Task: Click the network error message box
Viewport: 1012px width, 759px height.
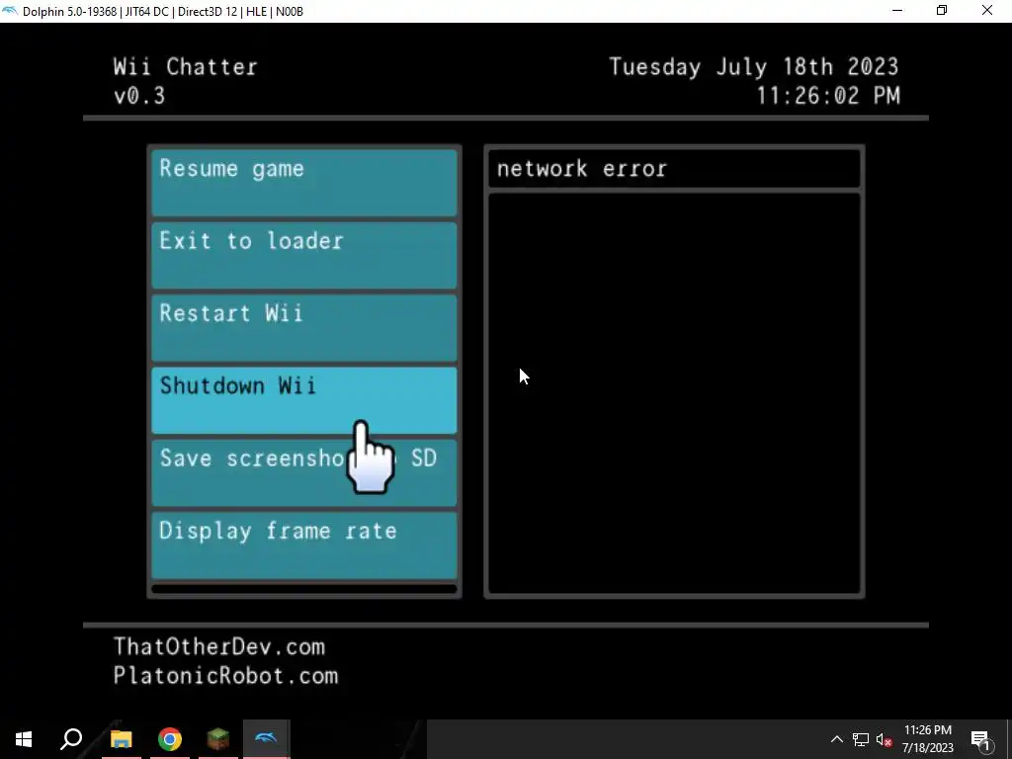Action: tap(674, 168)
